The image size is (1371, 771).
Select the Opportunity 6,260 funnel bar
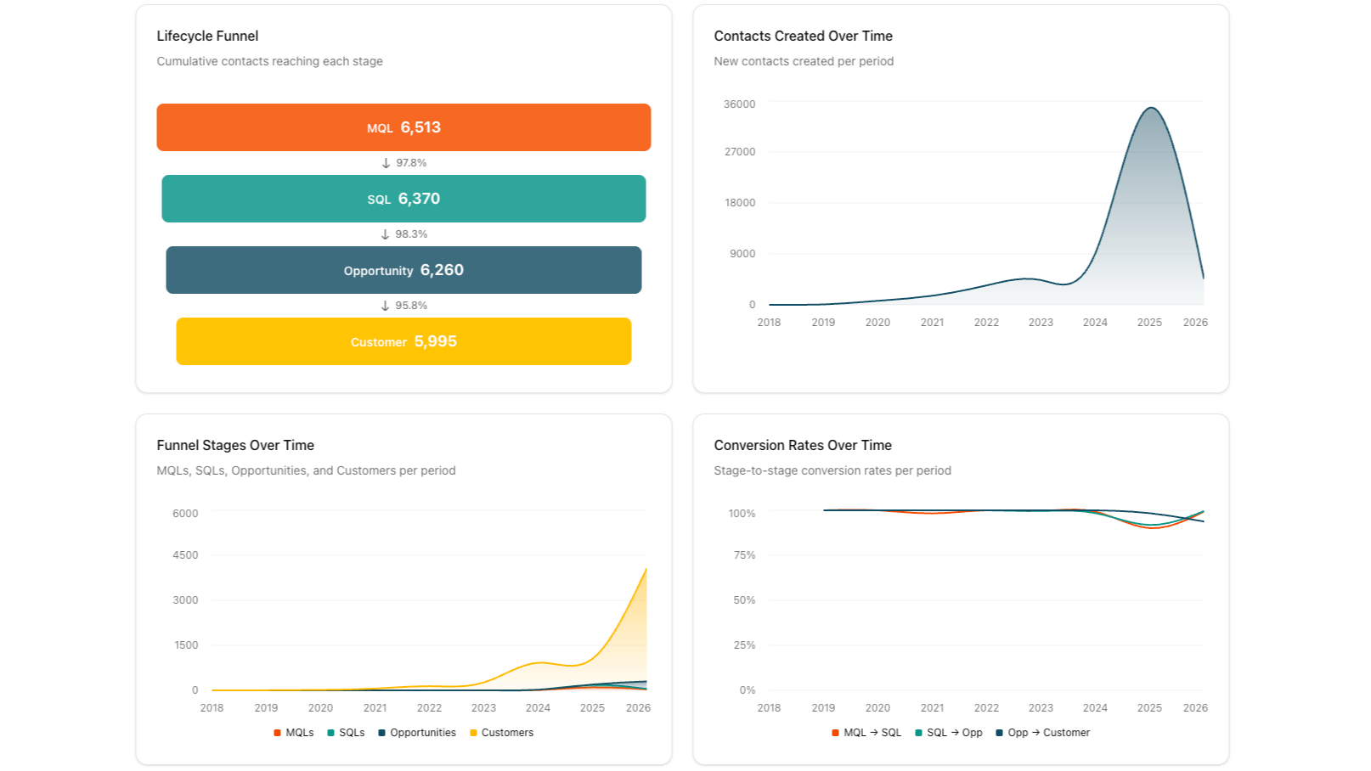click(x=403, y=270)
